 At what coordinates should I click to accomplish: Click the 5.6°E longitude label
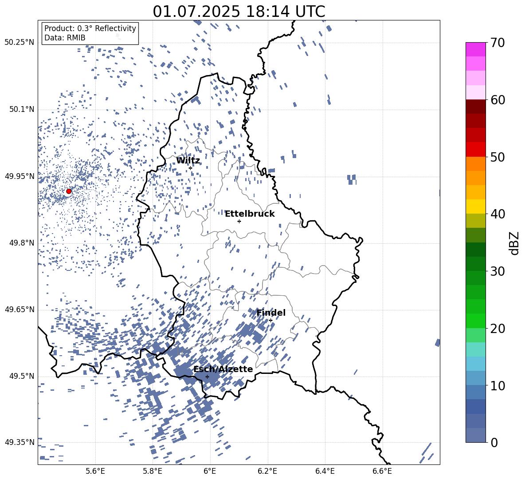click(95, 471)
